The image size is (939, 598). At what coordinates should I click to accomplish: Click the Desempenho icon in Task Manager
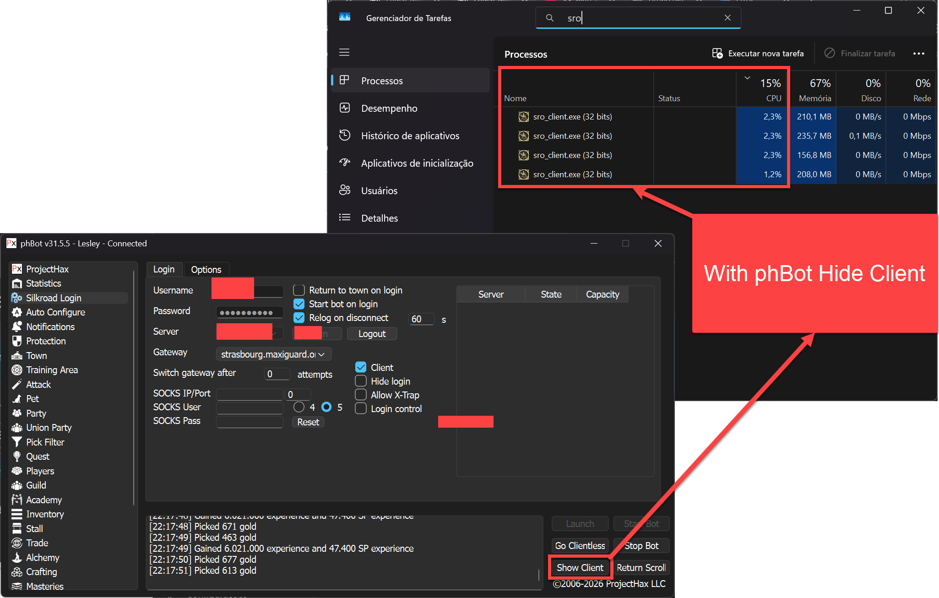point(345,108)
